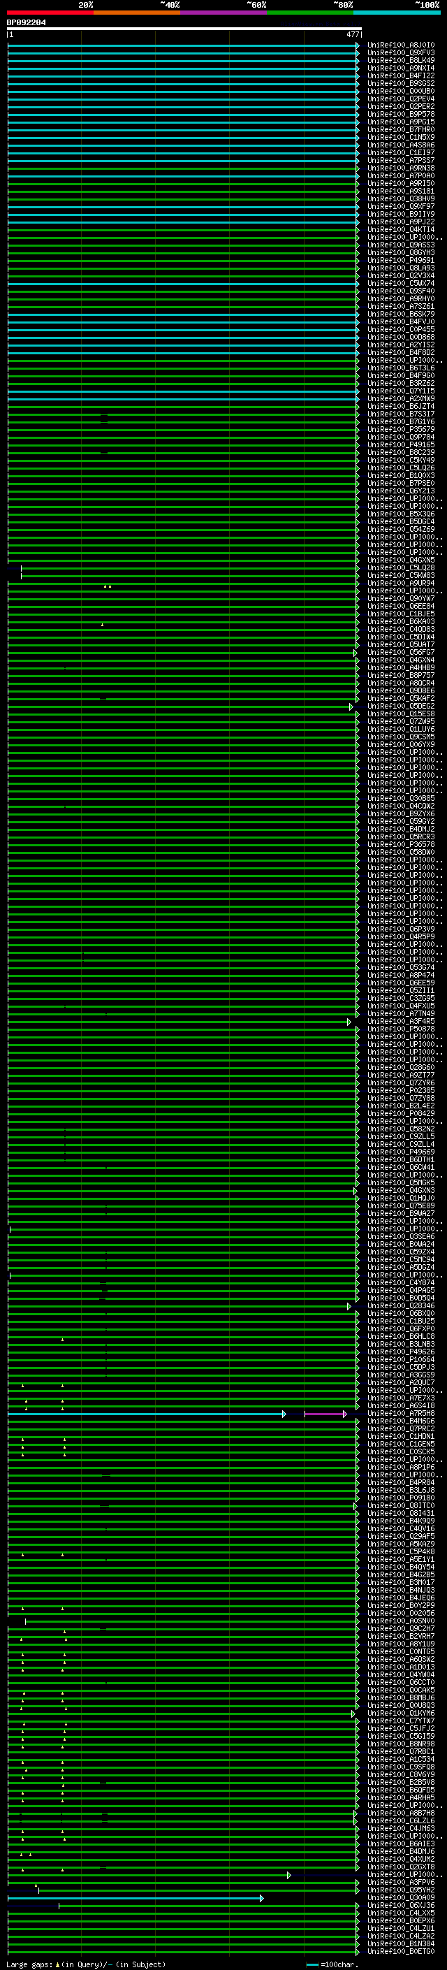Open hit UniRef100_A5E1Y1
The width and height of the screenshot is (447, 1970).
(x=401, y=1559)
